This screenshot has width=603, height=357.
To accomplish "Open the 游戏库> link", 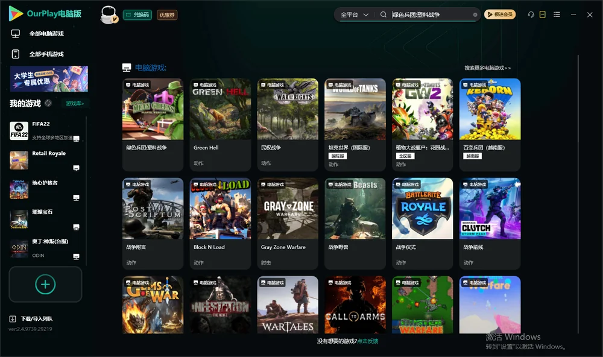I will 75,103.
